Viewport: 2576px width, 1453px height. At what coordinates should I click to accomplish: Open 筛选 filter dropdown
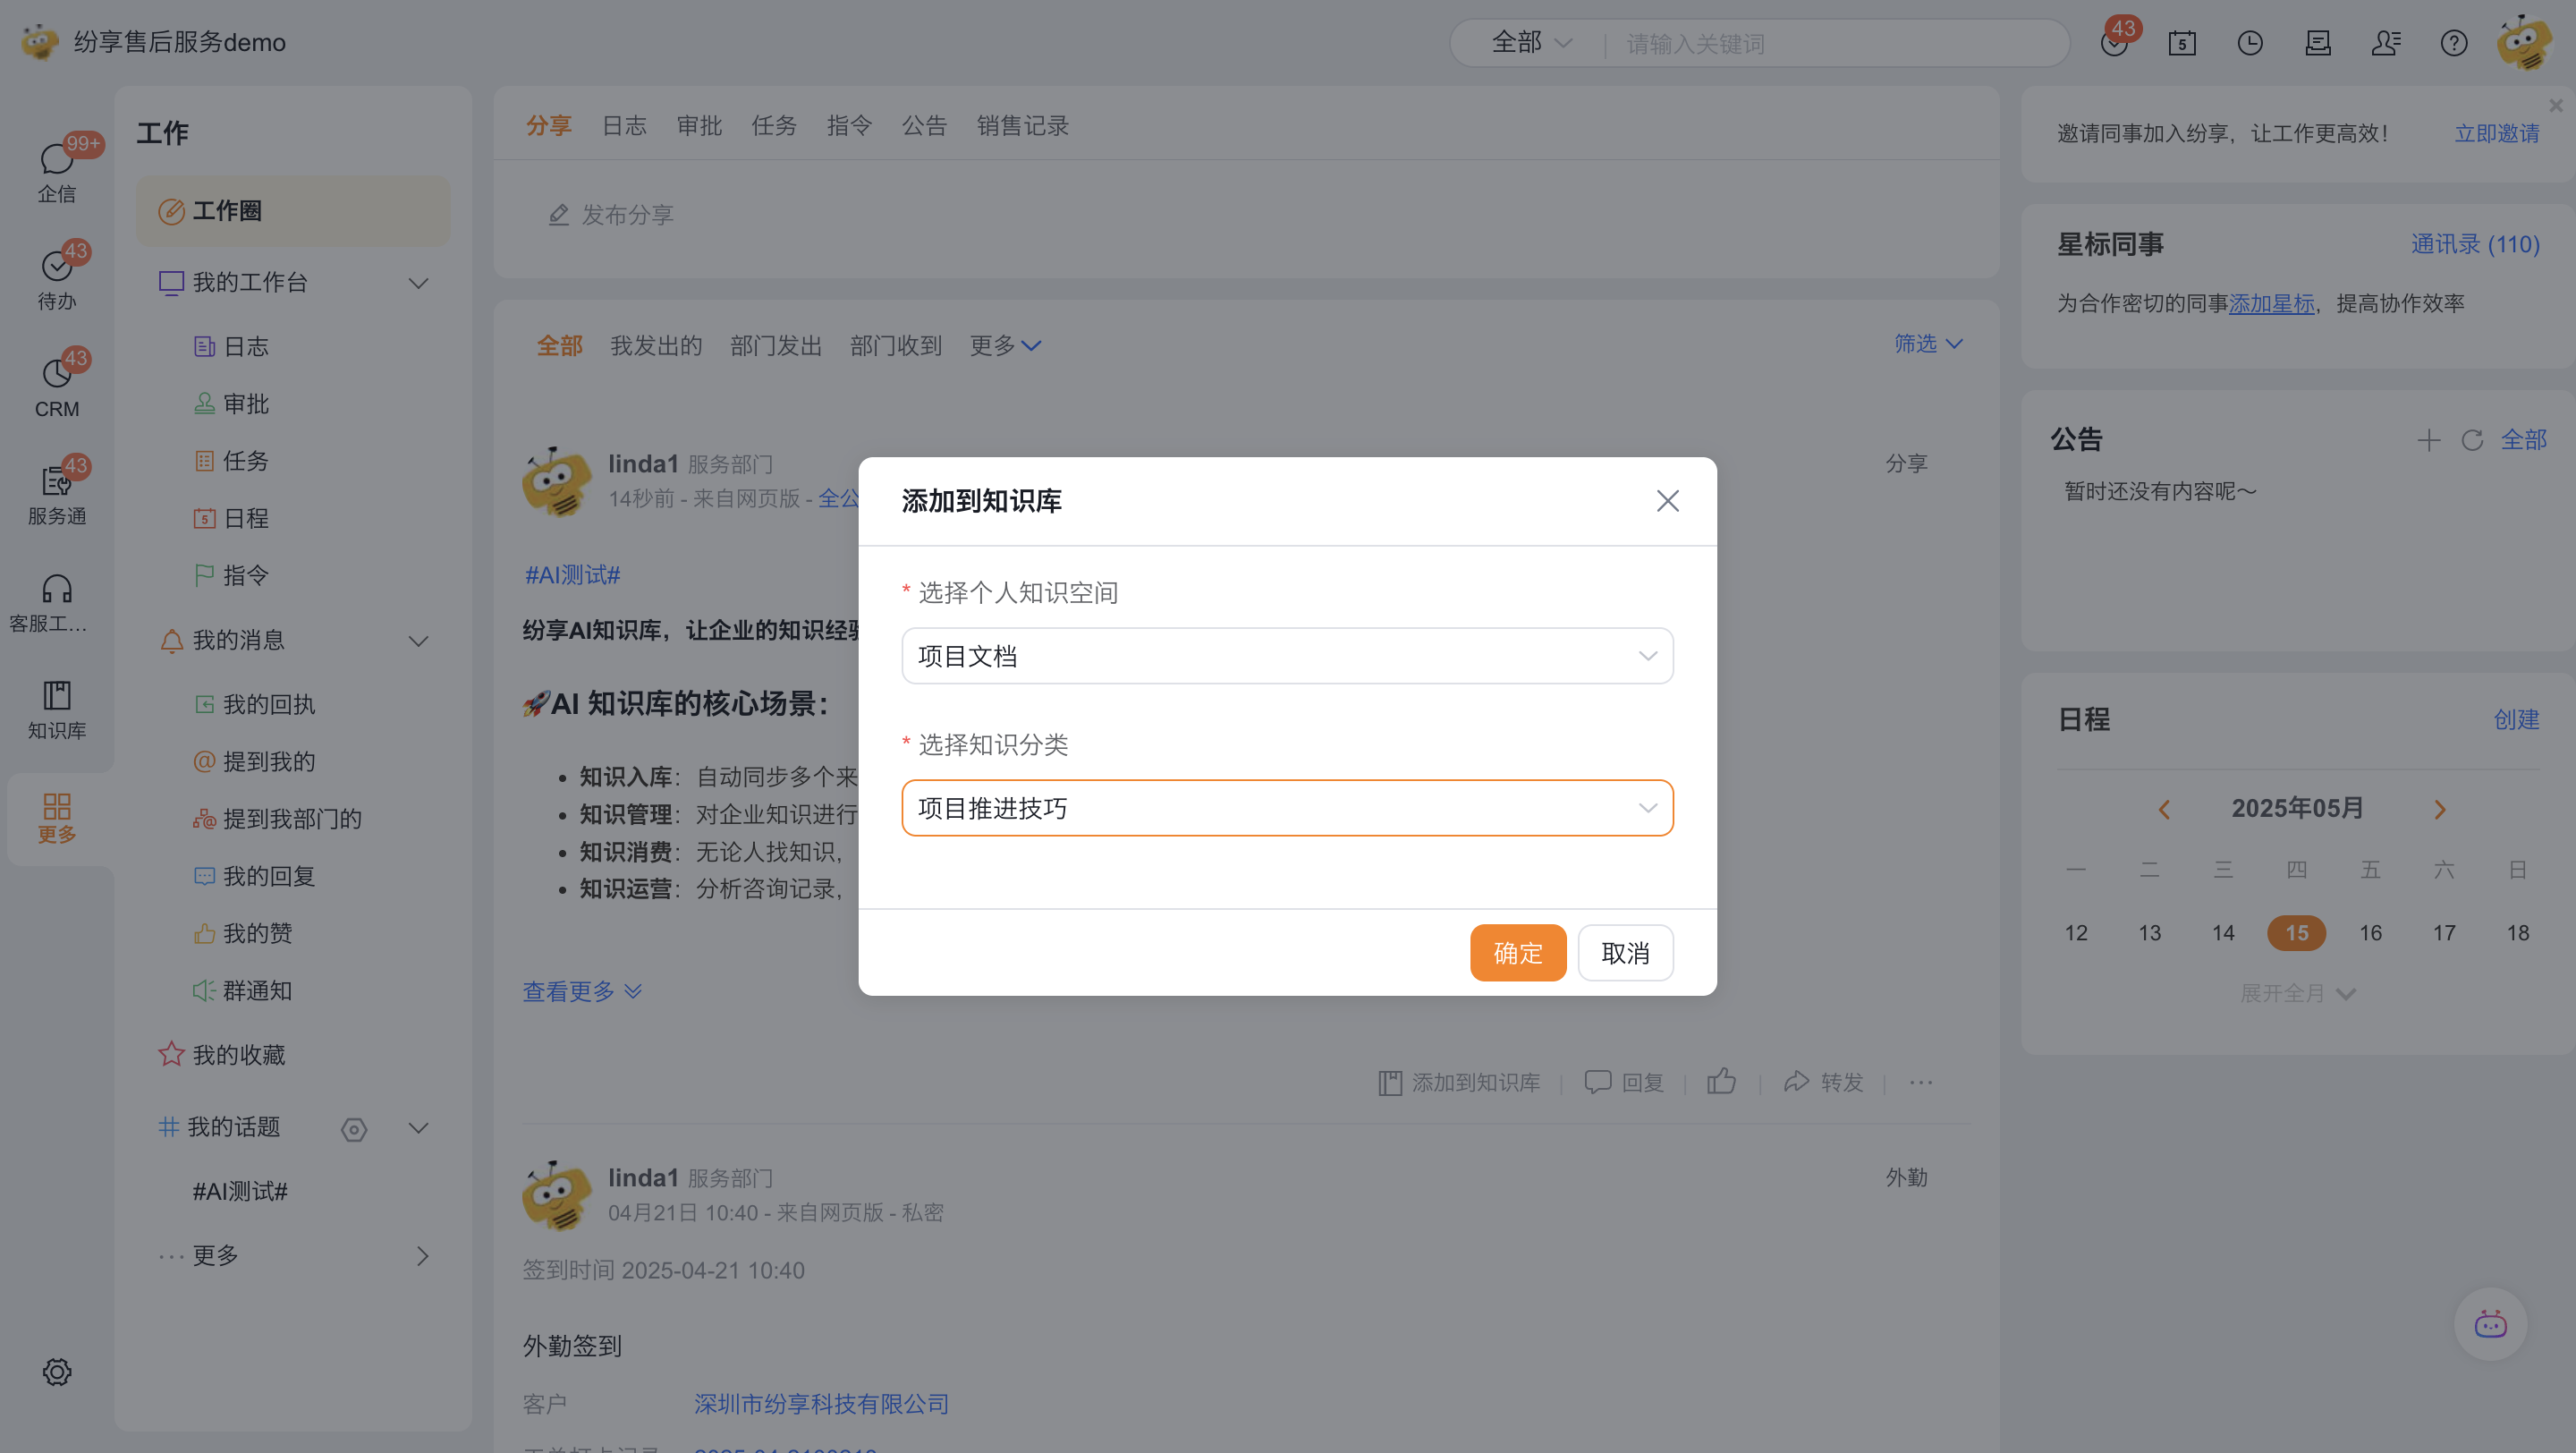point(1928,343)
